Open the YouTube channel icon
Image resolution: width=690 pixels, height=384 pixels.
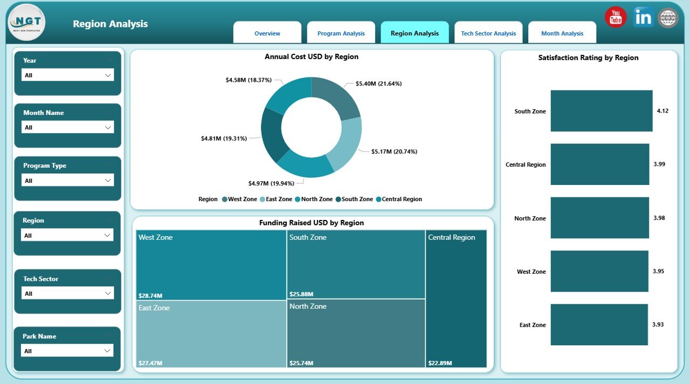[x=615, y=17]
